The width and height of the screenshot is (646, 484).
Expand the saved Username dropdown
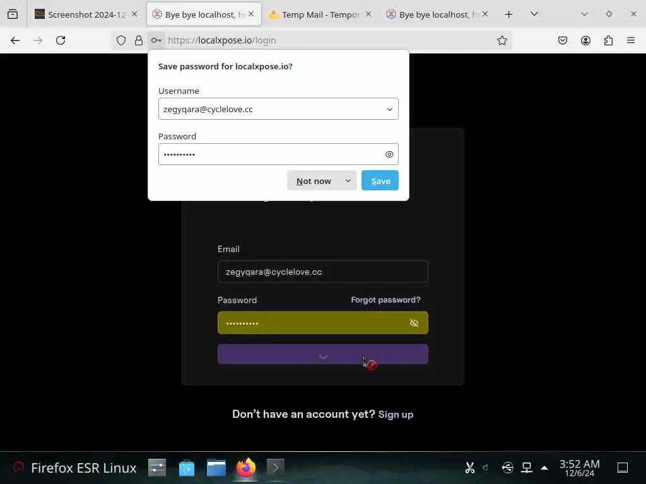click(x=389, y=109)
